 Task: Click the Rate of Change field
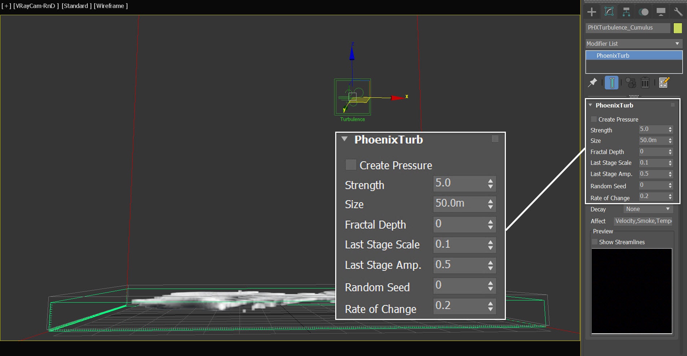653,196
